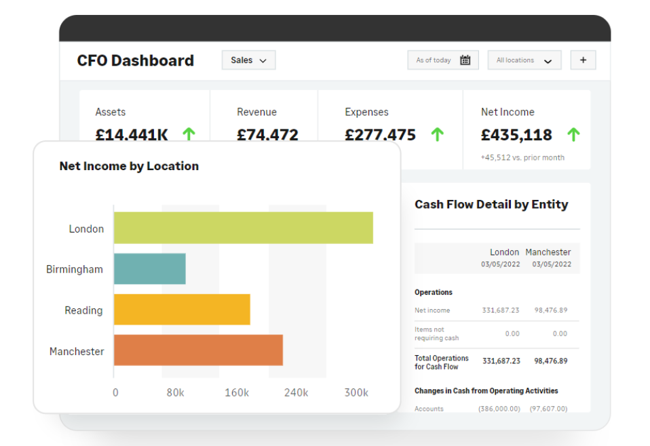Viewport: 650px width, 446px height.
Task: Click the plus button to add a widget
Action: 583,60
